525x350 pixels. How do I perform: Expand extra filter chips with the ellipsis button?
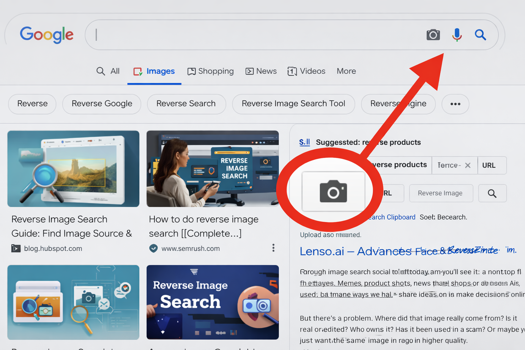click(455, 104)
